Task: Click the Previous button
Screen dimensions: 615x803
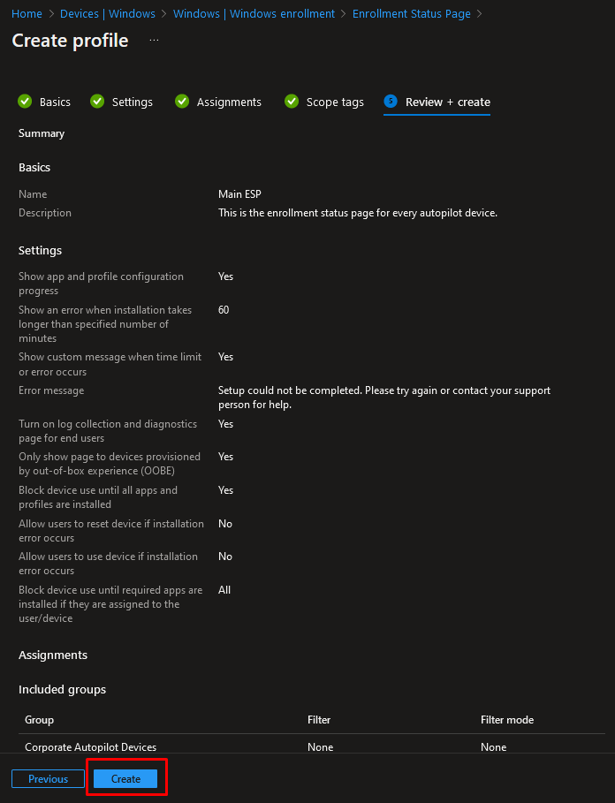Action: 48,778
